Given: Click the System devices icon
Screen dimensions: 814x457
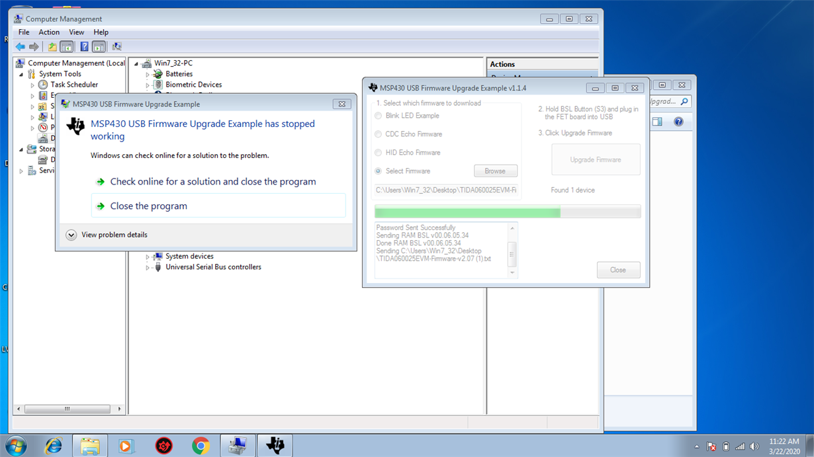Looking at the screenshot, I should coord(158,256).
